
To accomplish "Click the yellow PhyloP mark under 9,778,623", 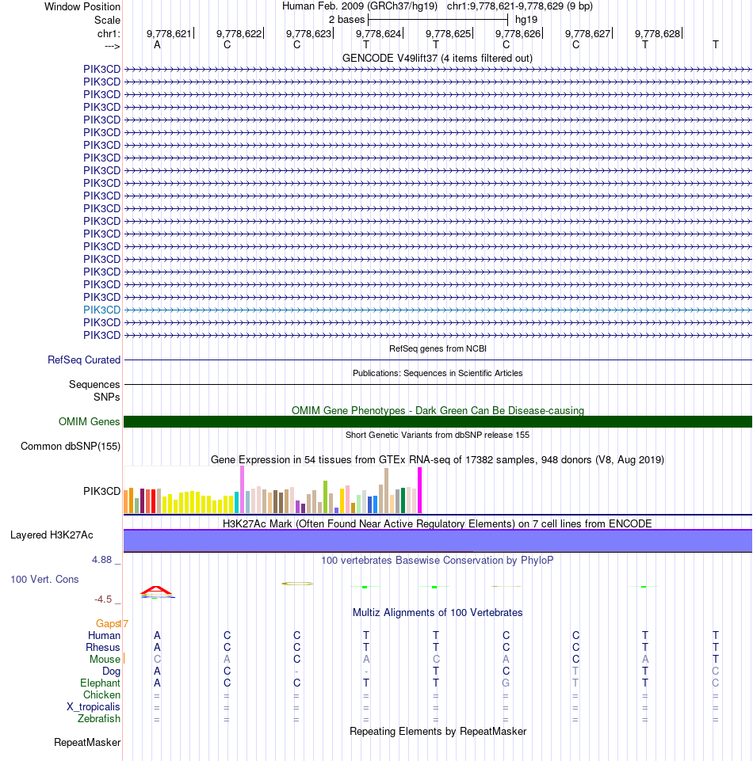I will [x=297, y=584].
